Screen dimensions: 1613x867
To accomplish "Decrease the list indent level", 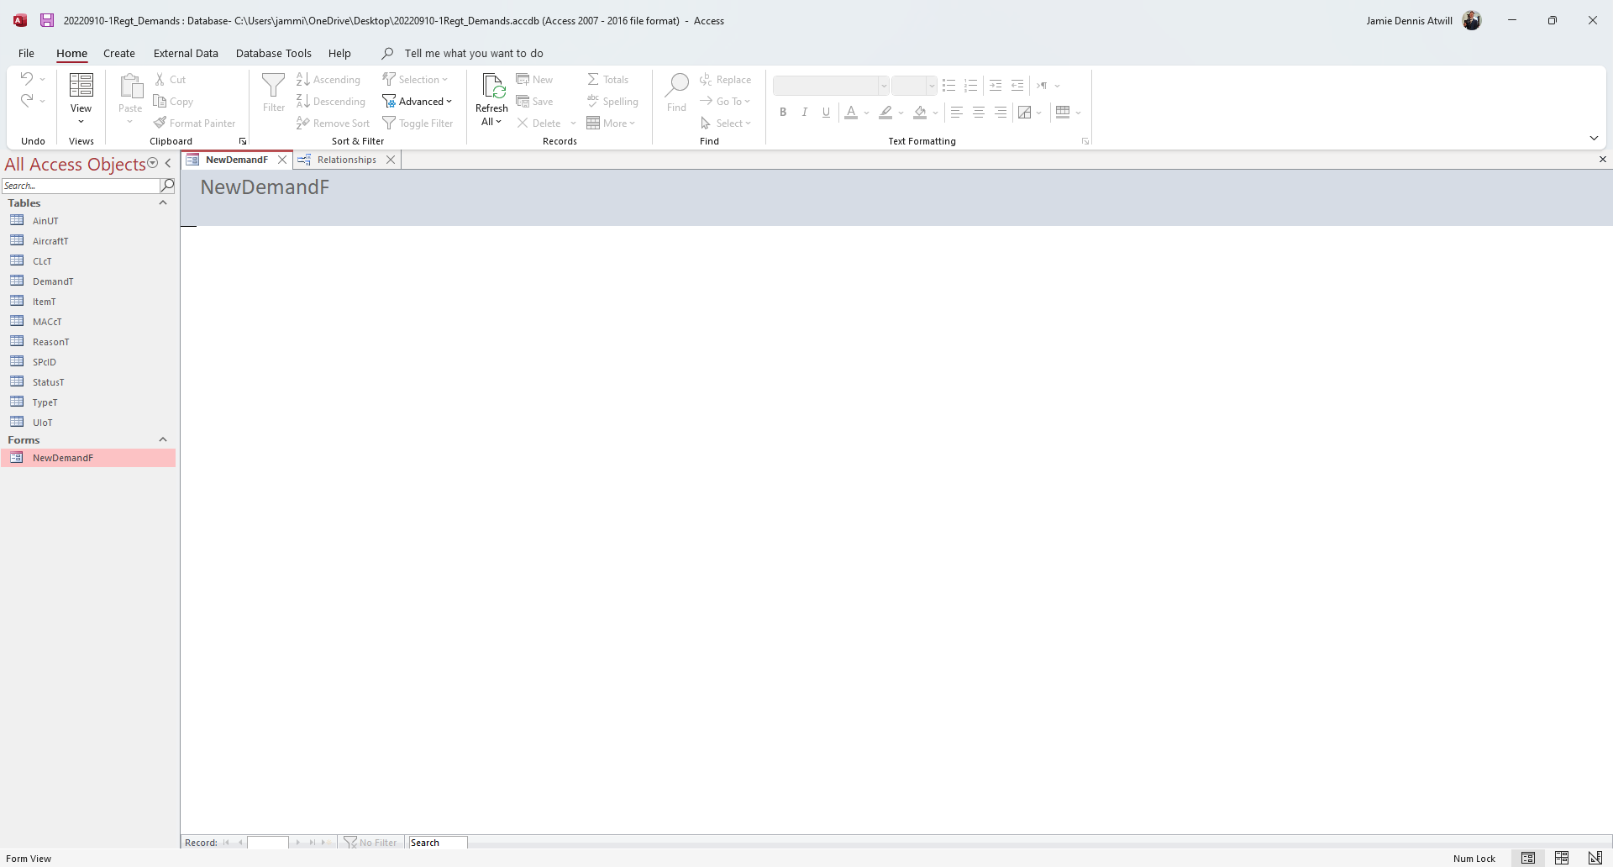I will 1017,86.
